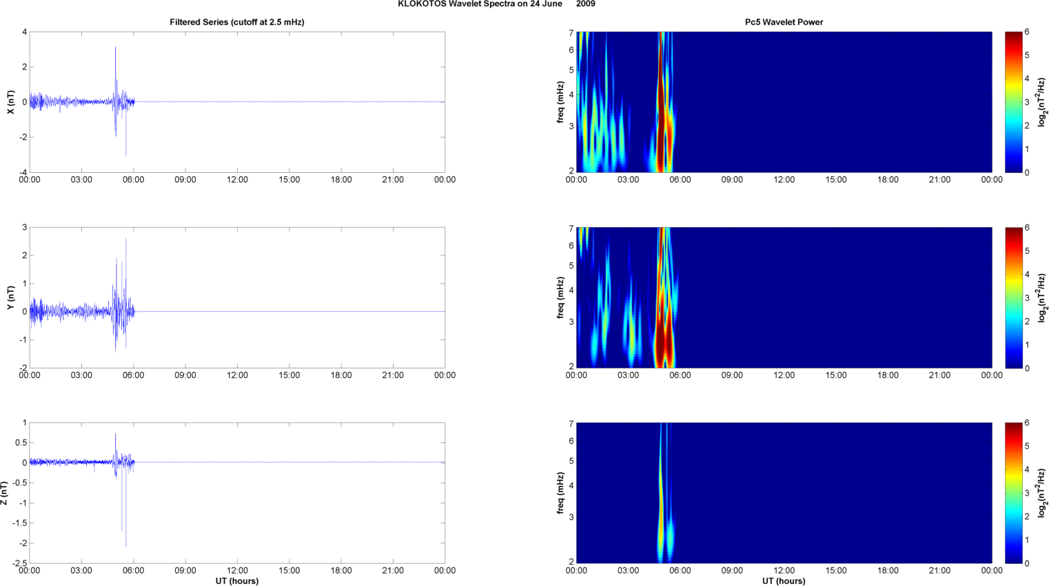Click the 21:00 tick under the bottom wavelet plot

coord(939,571)
